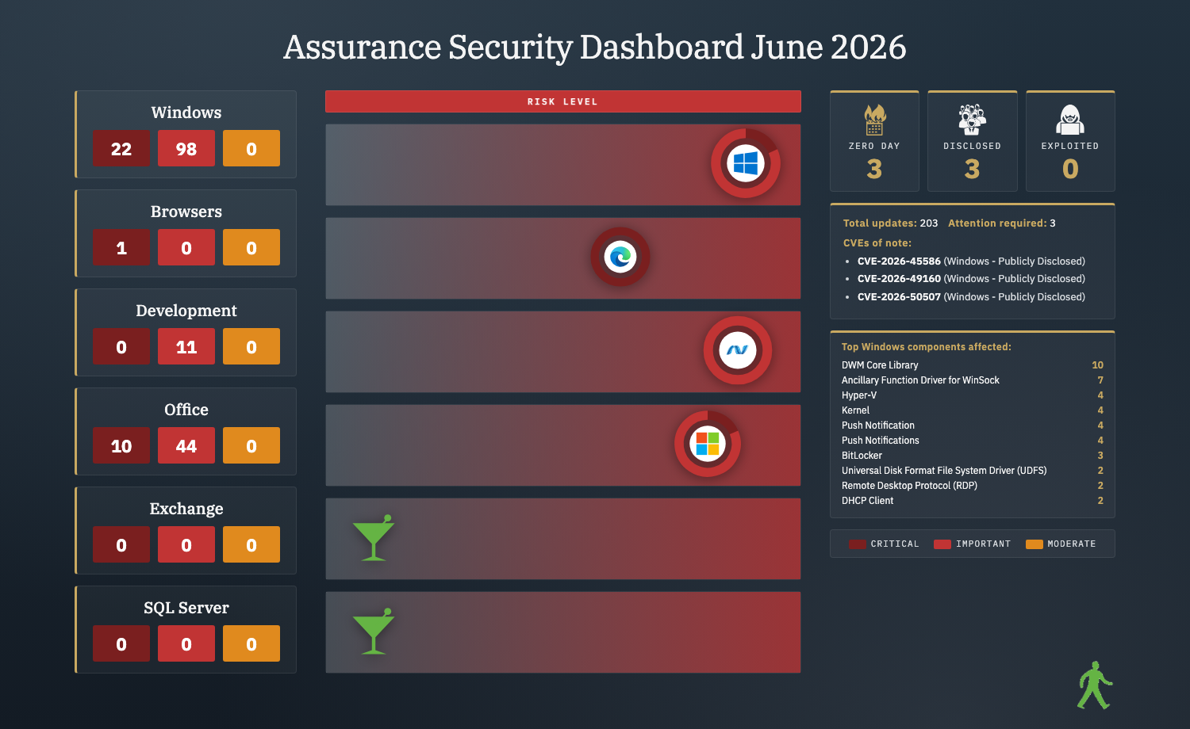Click the Office card title
The height and width of the screenshot is (729, 1190).
click(186, 410)
